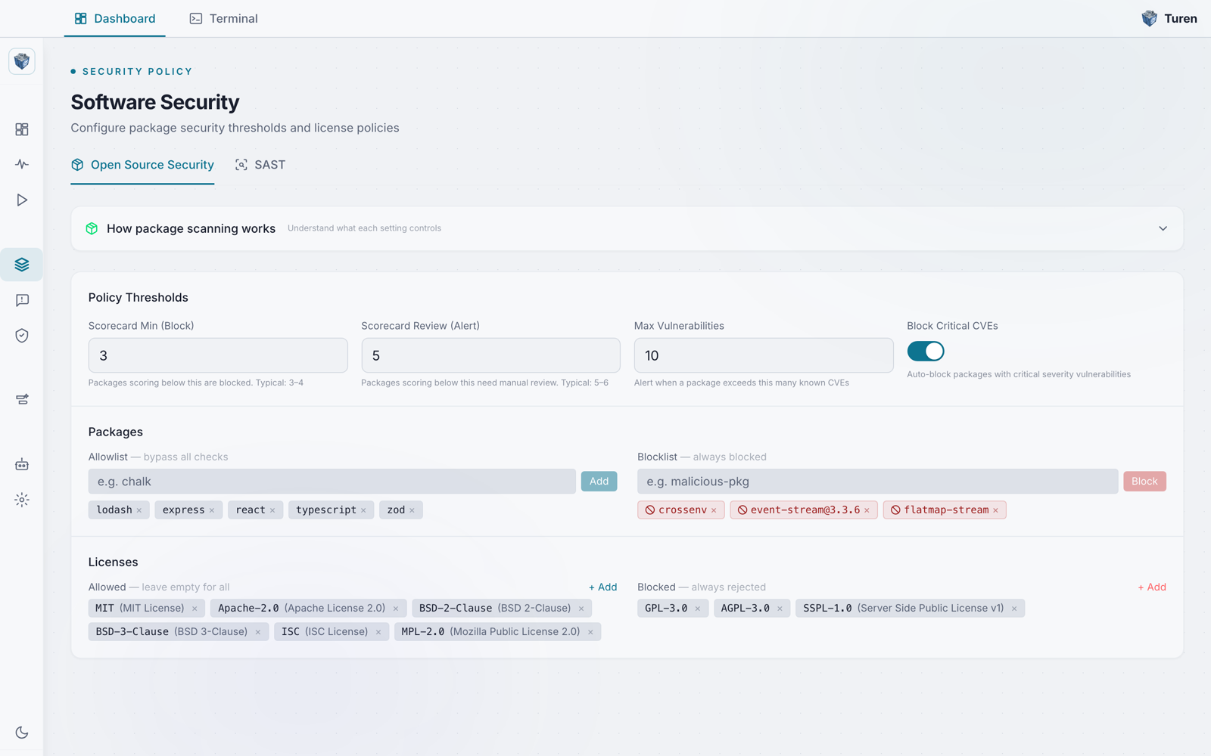Click Add button for allowlist package
The height and width of the screenshot is (756, 1211).
click(x=599, y=482)
